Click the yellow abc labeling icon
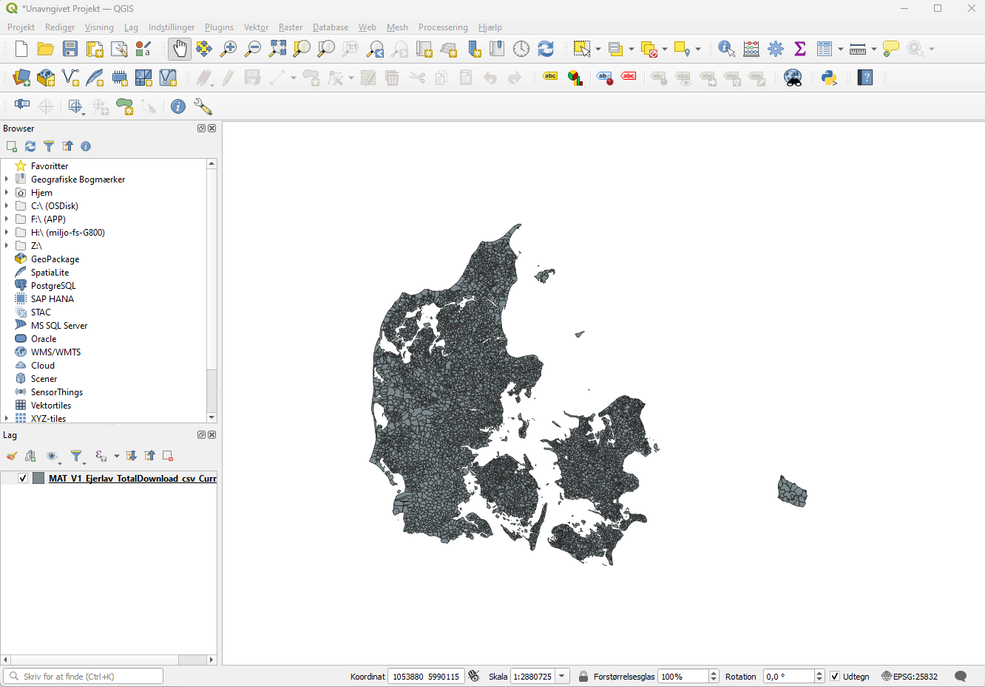985x687 pixels. [x=550, y=76]
